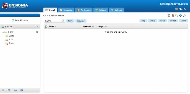Click the Sign Out link

point(181,9)
